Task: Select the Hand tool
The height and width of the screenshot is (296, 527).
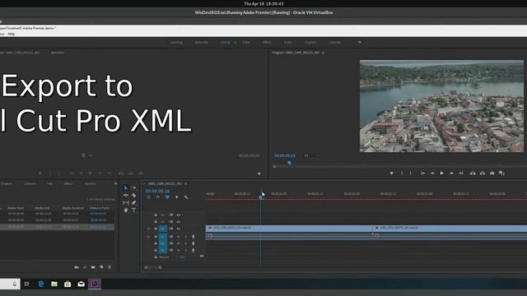Action: [126, 210]
